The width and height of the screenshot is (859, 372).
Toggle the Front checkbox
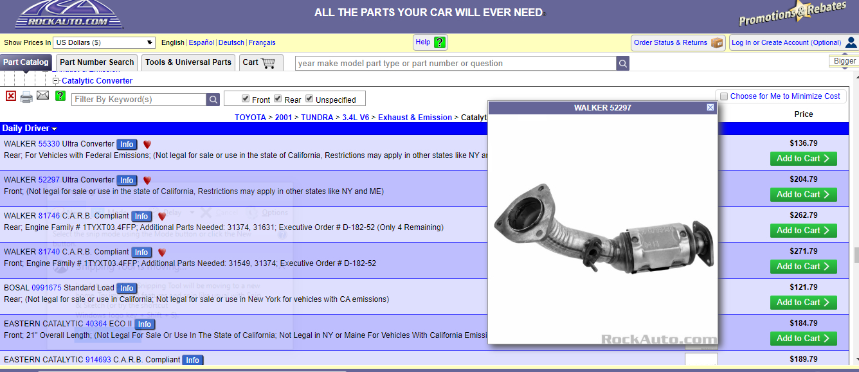click(246, 98)
